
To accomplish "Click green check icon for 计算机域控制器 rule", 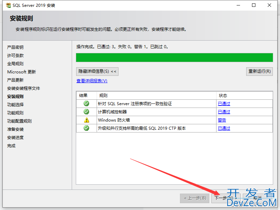I will [86, 112].
